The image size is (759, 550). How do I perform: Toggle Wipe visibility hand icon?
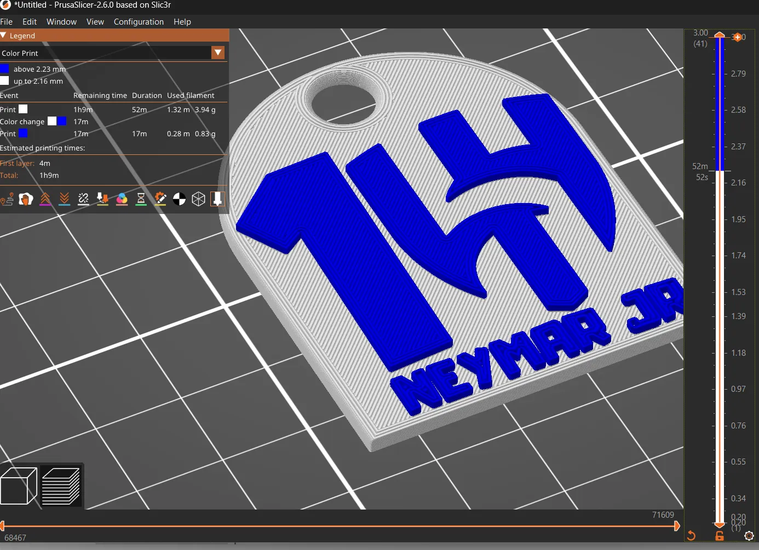[x=26, y=199]
